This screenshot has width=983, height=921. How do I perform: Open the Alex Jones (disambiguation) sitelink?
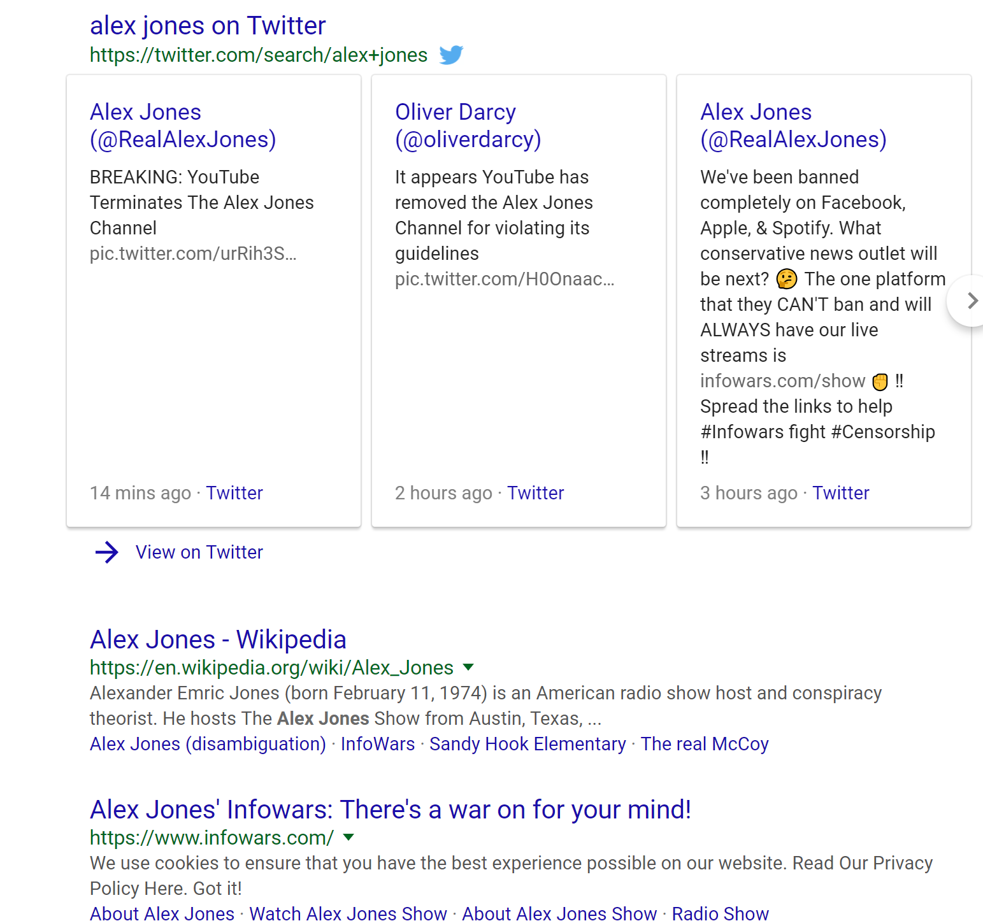pos(208,744)
